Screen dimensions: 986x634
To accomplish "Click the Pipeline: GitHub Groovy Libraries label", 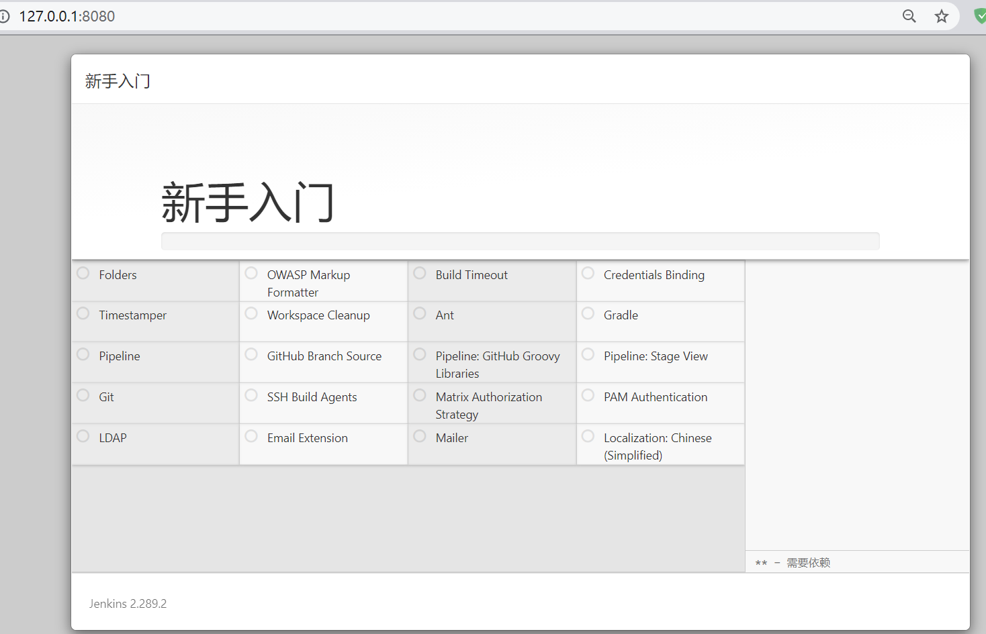I will tap(498, 365).
